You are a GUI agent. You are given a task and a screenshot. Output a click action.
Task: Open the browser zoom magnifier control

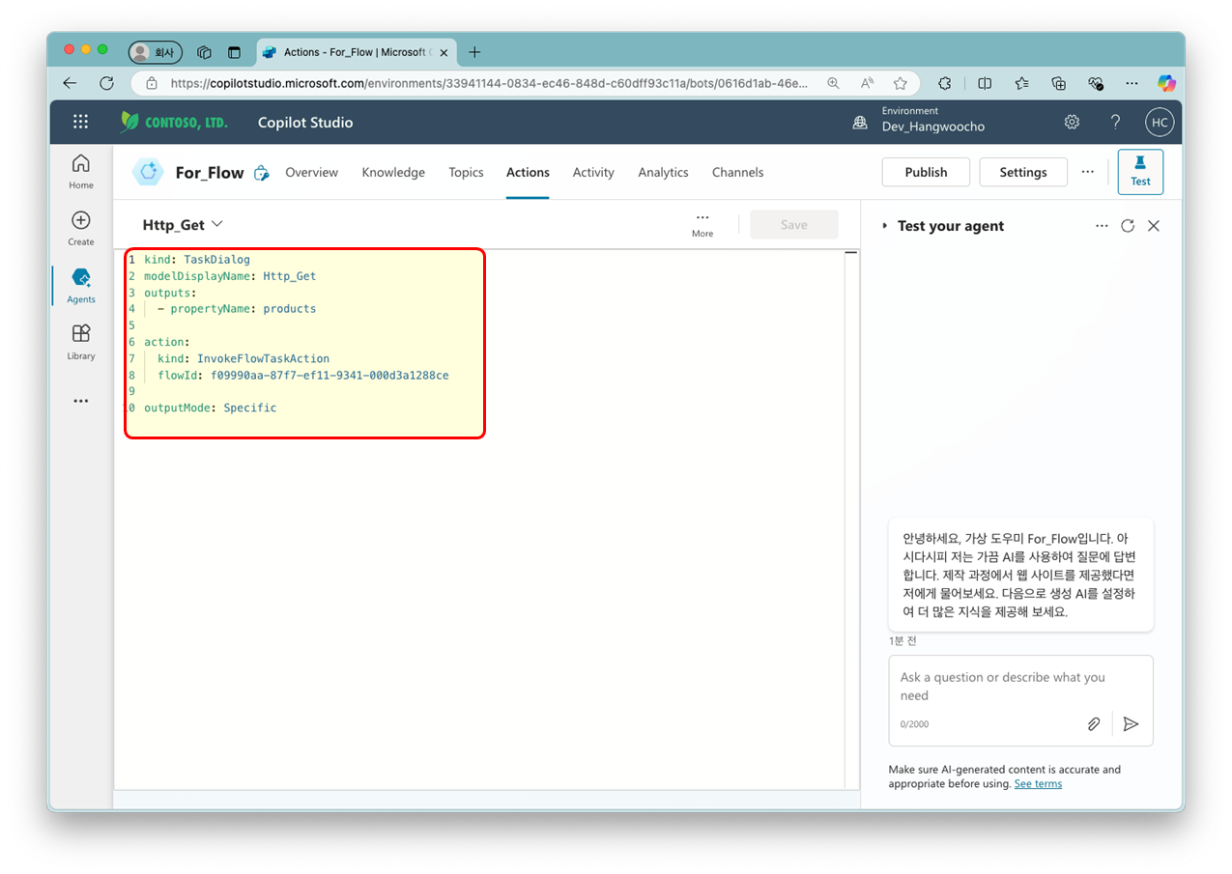(833, 83)
